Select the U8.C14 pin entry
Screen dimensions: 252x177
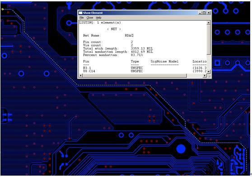pos(89,71)
